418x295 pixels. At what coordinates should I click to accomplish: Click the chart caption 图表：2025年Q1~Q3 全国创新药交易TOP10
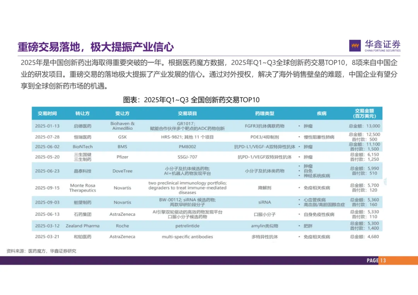(191, 100)
